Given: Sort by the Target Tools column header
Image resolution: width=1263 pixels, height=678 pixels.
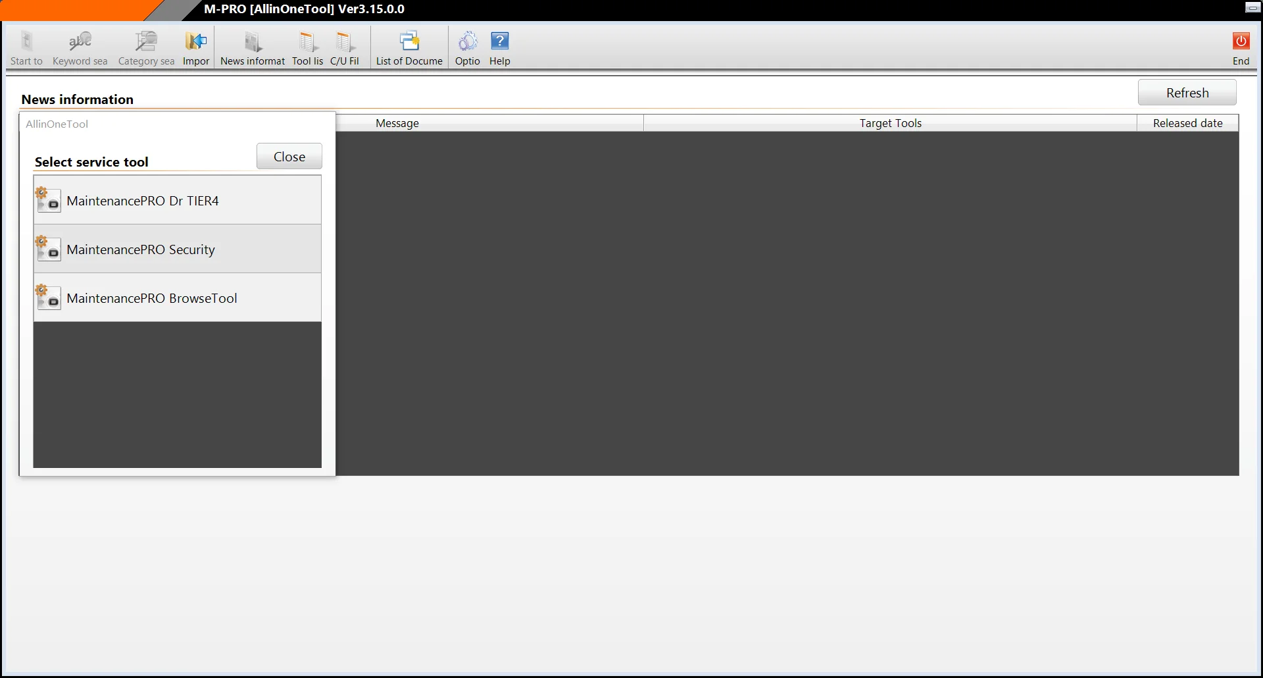Looking at the screenshot, I should click(891, 123).
